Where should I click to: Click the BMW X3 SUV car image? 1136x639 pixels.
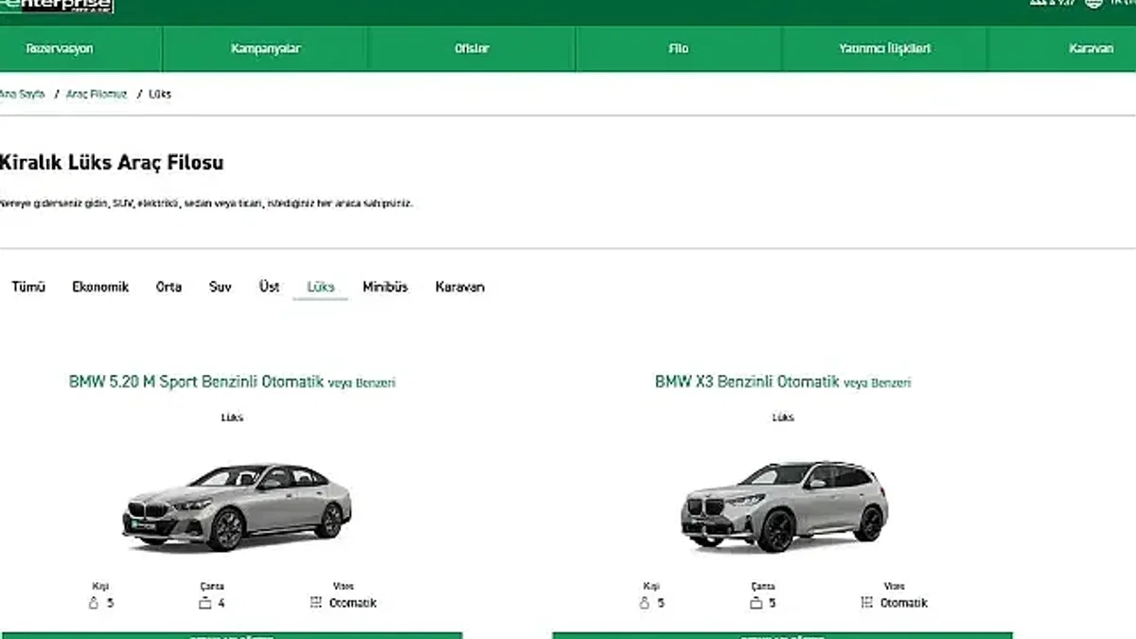pyautogui.click(x=784, y=506)
